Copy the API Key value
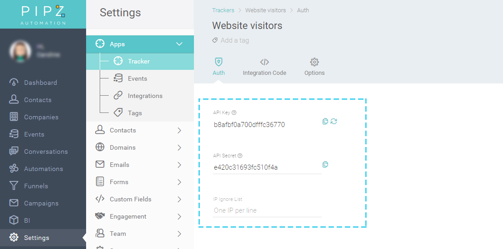The image size is (503, 249). (325, 121)
